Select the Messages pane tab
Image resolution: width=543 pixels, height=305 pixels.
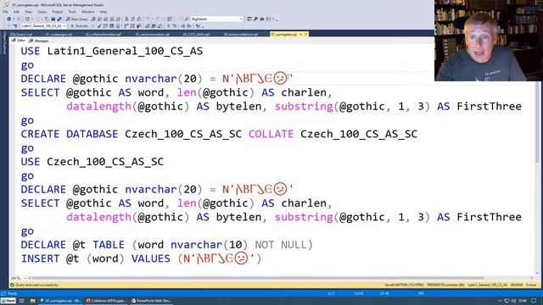pos(39,41)
